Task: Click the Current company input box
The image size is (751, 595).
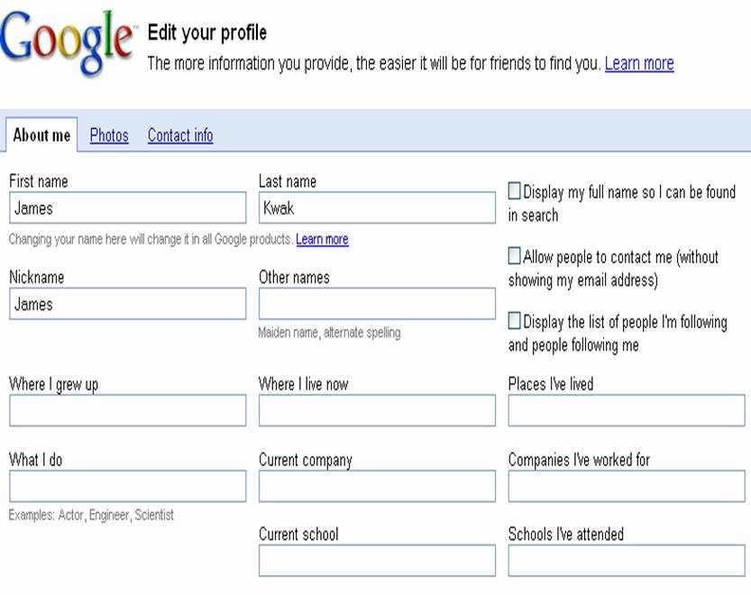Action: (376, 486)
